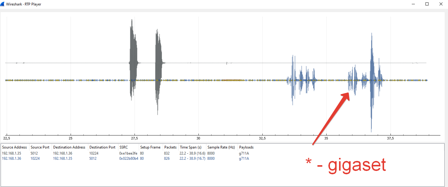The width and height of the screenshot is (448, 187).
Task: Click the Payloads column header
Action: pyautogui.click(x=246, y=147)
